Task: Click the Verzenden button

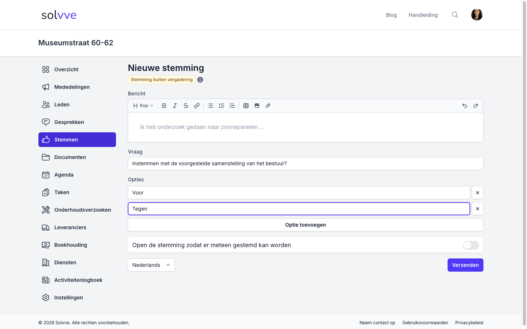Action: pos(466,265)
